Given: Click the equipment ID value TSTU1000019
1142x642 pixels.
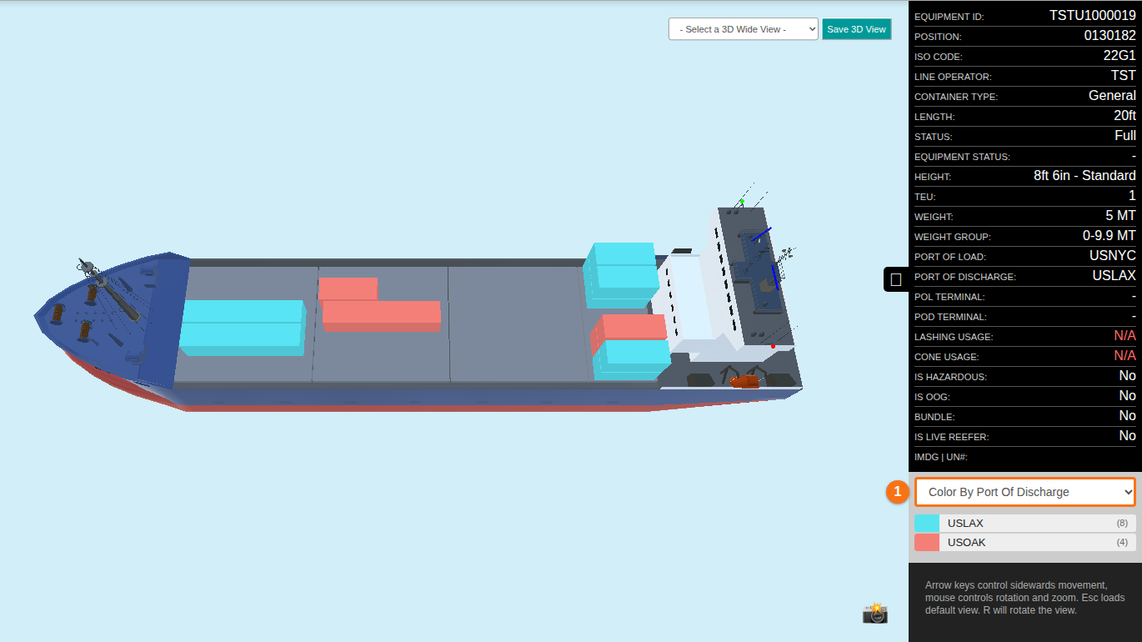Looking at the screenshot, I should tap(1092, 15).
